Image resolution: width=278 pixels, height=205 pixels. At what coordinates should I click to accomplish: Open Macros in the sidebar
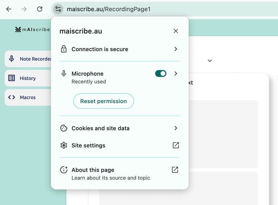coord(28,97)
